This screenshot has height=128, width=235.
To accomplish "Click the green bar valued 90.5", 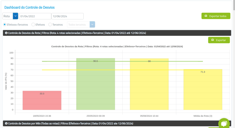I will (96, 84).
